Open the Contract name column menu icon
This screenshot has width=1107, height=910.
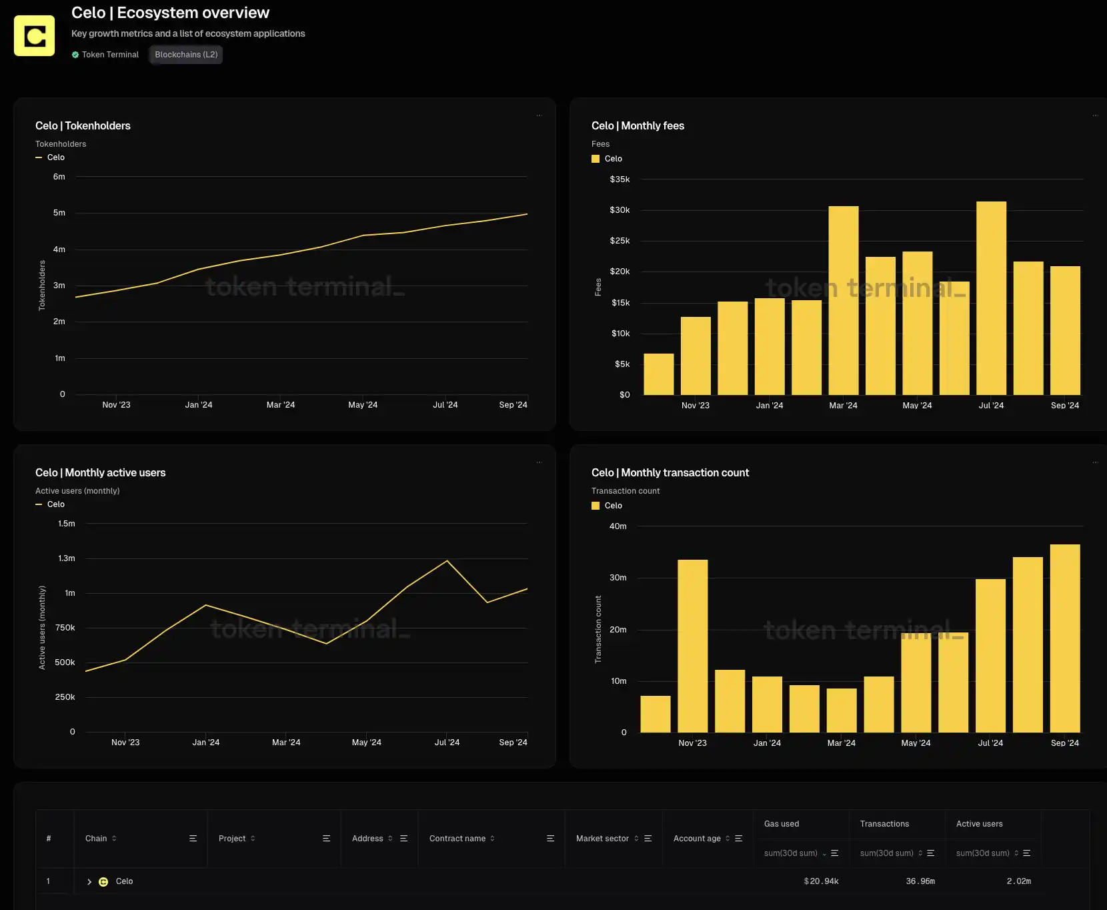tap(550, 839)
